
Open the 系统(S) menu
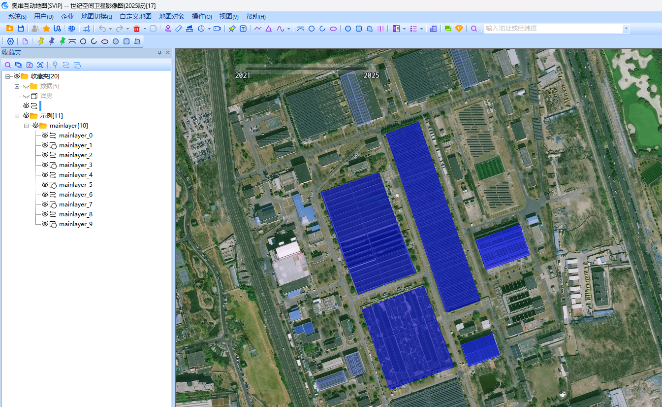(17, 17)
